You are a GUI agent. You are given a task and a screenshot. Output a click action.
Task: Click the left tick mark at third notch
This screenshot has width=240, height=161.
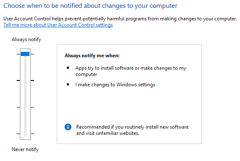(x=18, y=107)
